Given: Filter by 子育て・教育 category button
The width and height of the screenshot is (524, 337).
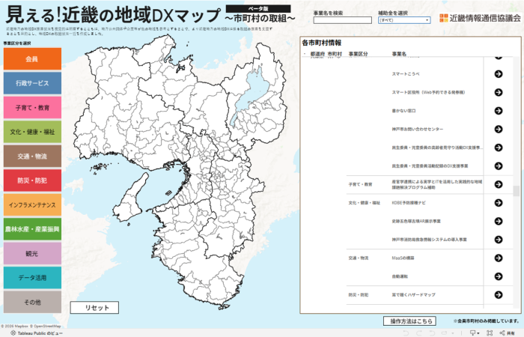Looking at the screenshot, I should [x=32, y=108].
